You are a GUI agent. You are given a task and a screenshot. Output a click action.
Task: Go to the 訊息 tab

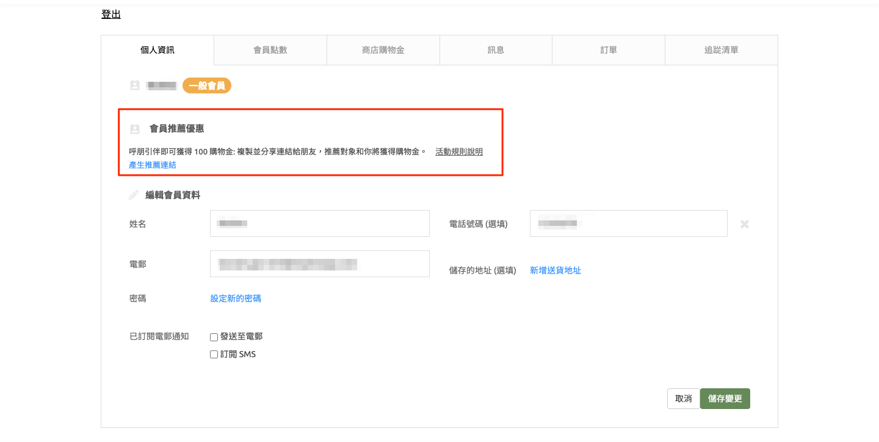click(496, 50)
